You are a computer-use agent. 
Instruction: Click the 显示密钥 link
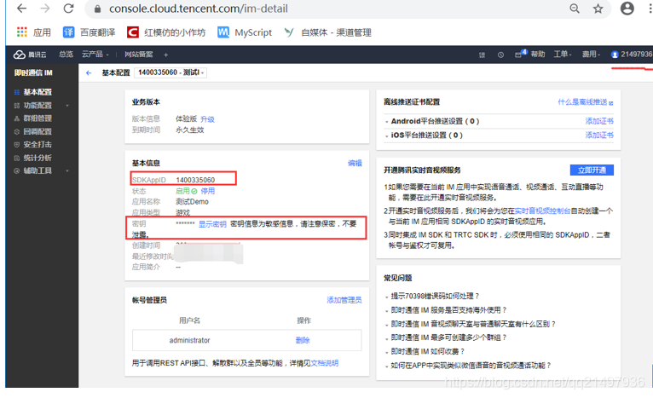coord(212,224)
